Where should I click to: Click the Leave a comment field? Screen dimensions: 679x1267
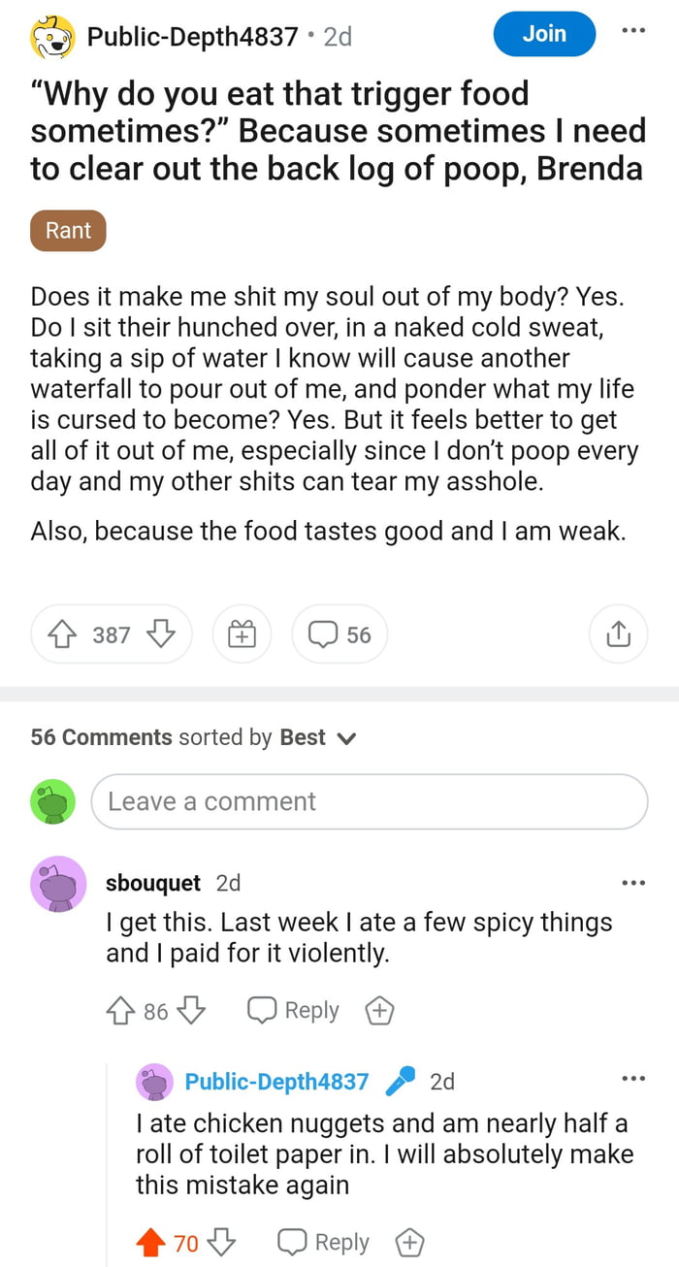click(x=369, y=801)
